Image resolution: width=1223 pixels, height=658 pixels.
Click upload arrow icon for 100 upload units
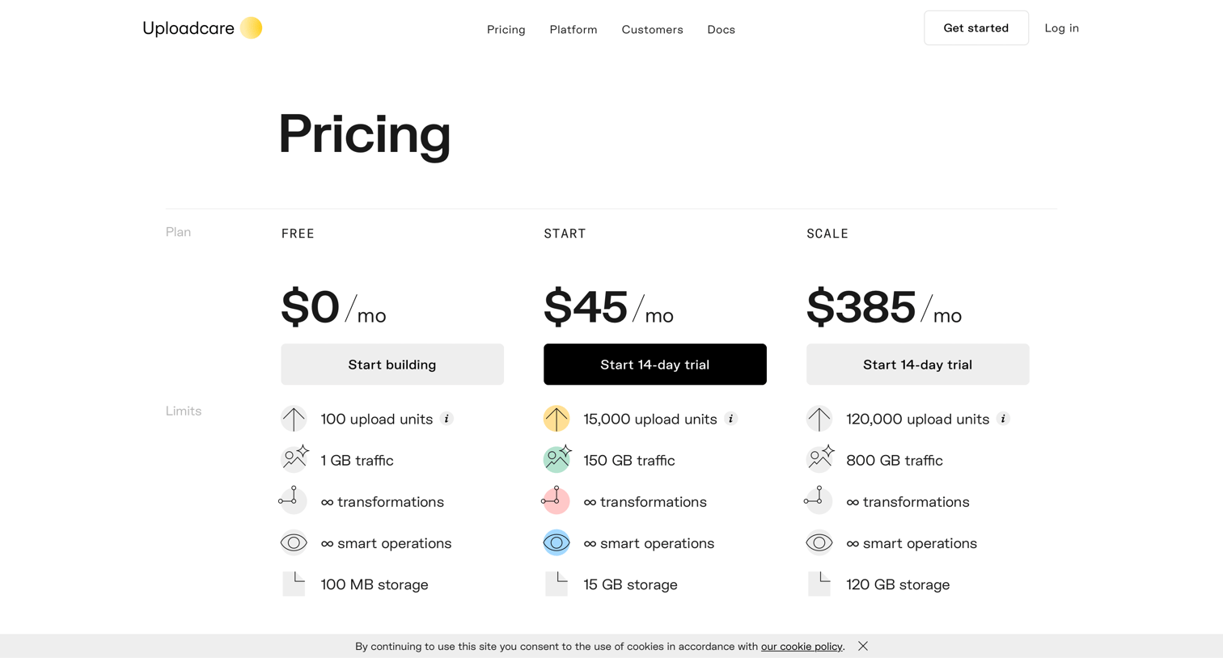(294, 419)
